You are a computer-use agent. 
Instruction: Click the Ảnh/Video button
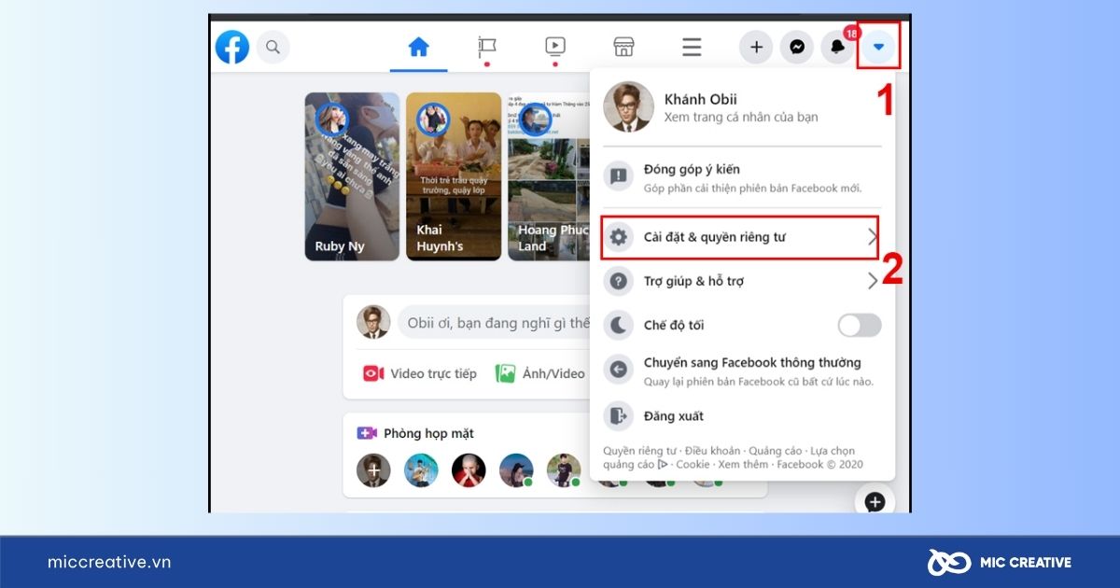(539, 373)
